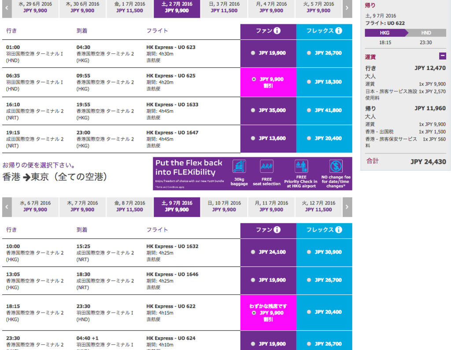Click the HK Express - UO 1646 flight name

(172, 274)
